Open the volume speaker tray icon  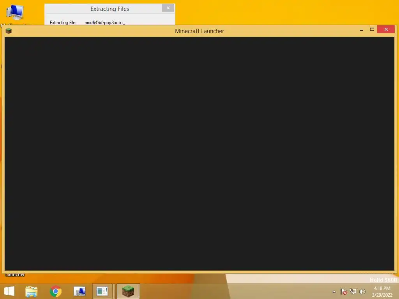pos(362,292)
